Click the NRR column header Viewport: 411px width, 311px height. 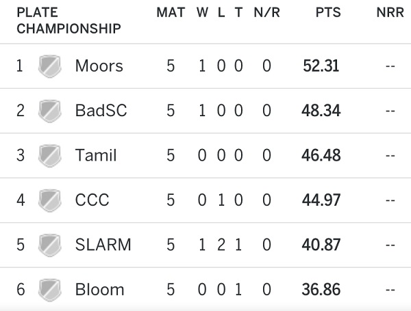(x=390, y=12)
